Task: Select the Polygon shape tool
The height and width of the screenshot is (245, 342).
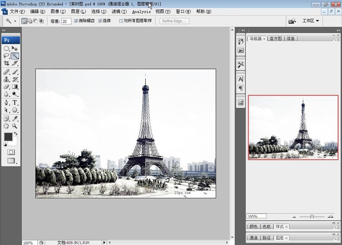Action: [15, 110]
